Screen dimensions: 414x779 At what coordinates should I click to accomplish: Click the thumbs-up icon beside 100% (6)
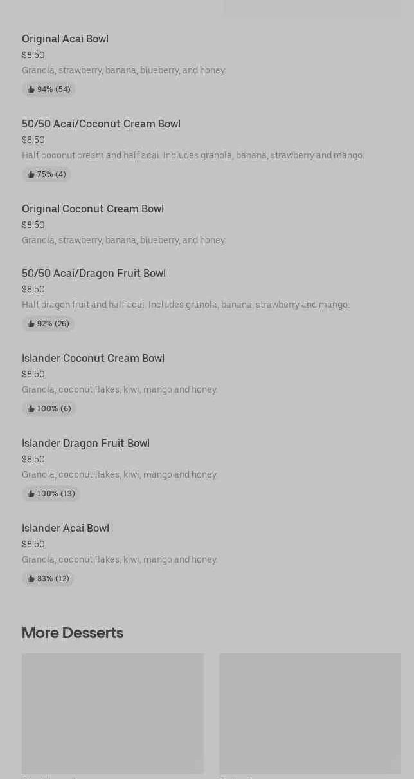coord(31,409)
